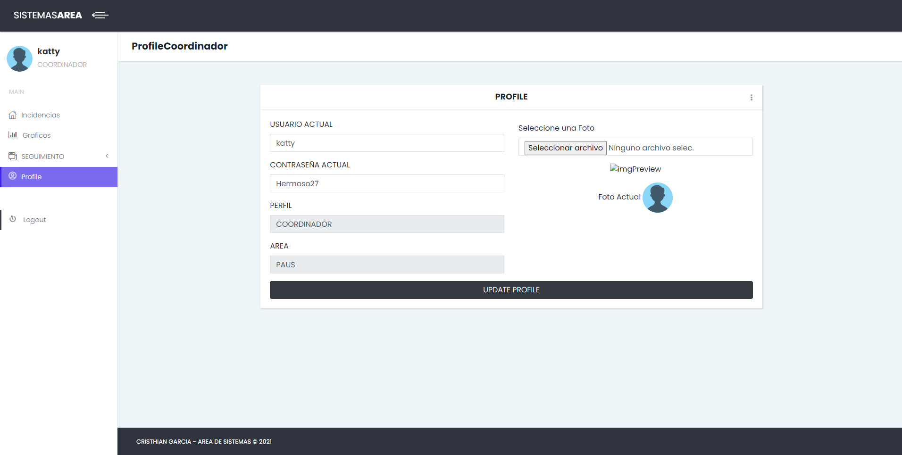The width and height of the screenshot is (902, 455).
Task: Click the Graficos bar chart icon
Action: (13, 135)
